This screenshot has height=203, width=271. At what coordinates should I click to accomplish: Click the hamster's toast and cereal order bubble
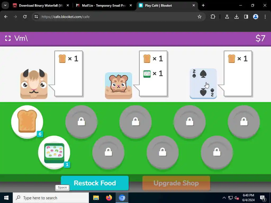pos(153,73)
